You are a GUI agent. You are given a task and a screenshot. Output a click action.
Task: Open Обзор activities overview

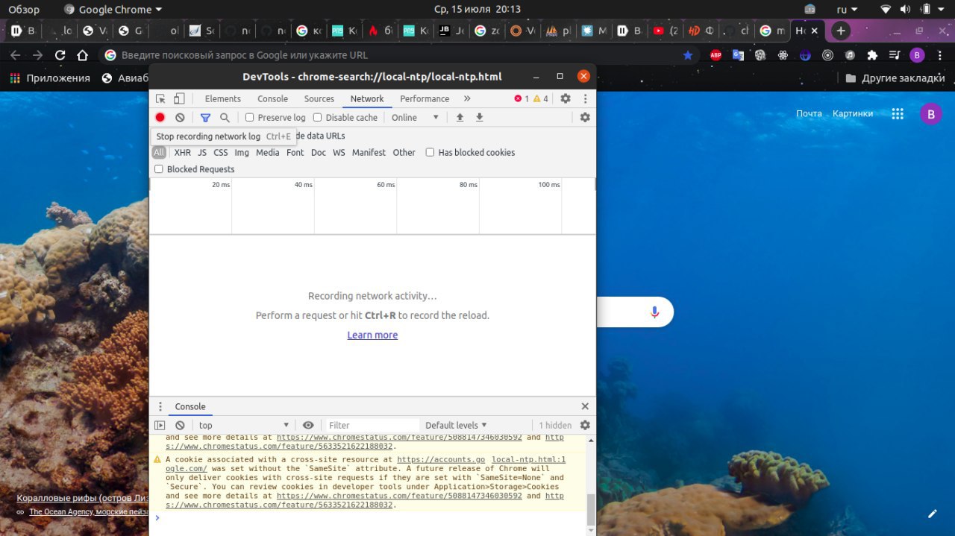click(x=24, y=10)
